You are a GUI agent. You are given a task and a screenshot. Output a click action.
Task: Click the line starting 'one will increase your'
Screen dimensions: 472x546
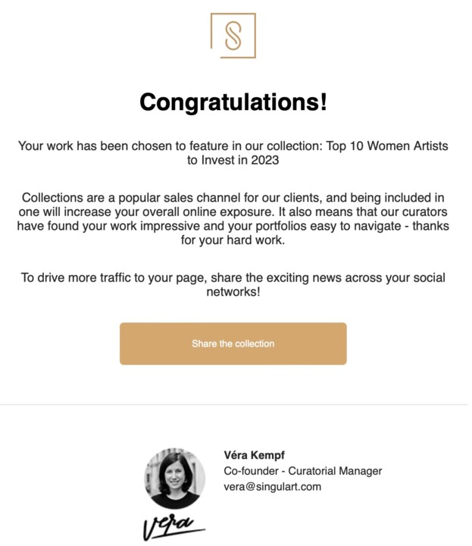[233, 212]
